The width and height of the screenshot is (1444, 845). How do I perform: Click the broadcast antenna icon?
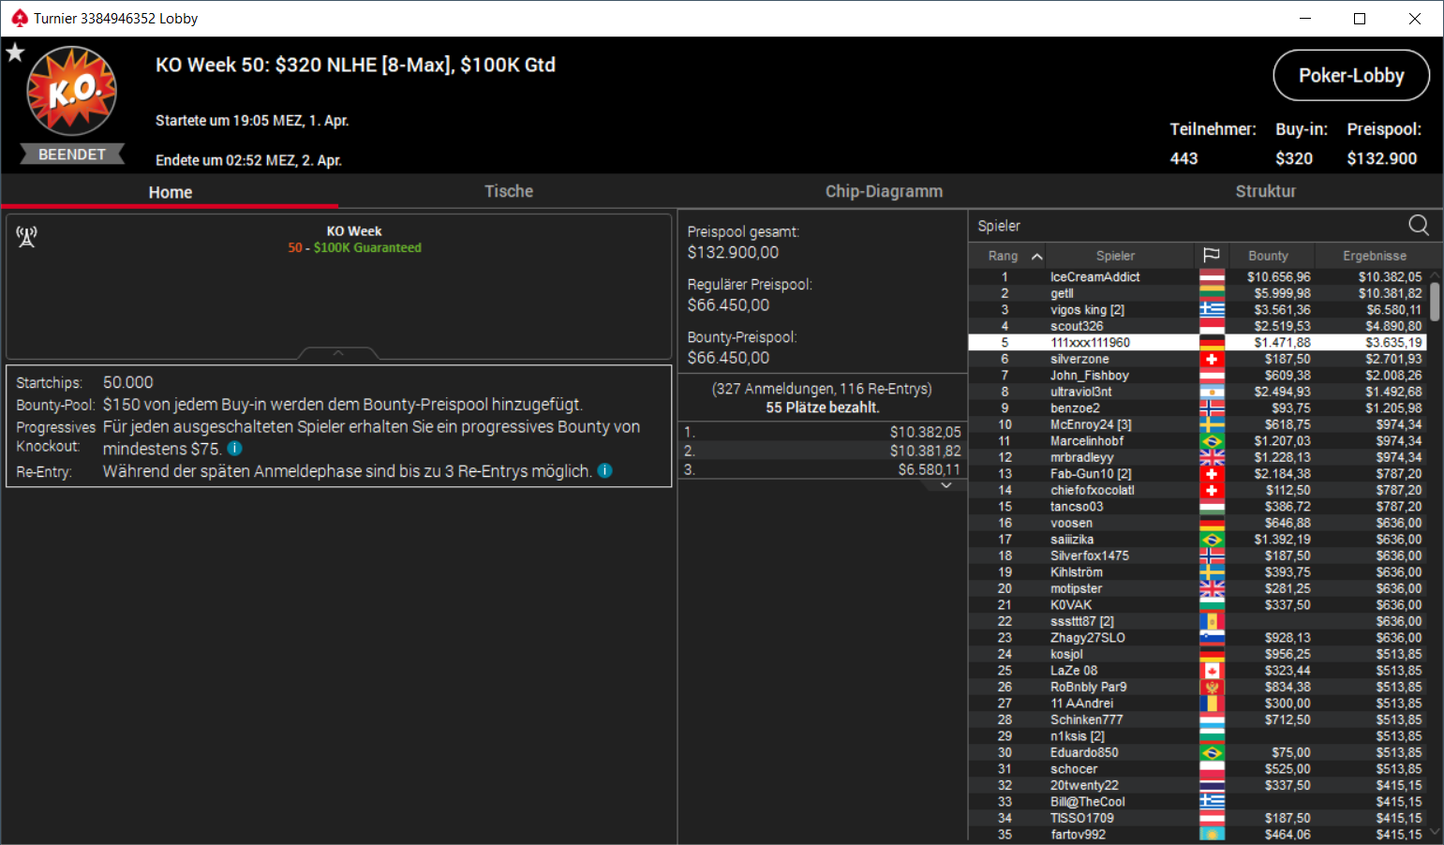coord(26,237)
